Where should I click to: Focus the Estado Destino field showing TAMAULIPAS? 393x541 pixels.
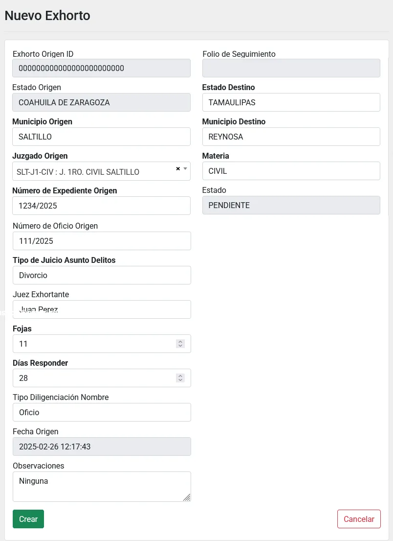tap(291, 102)
